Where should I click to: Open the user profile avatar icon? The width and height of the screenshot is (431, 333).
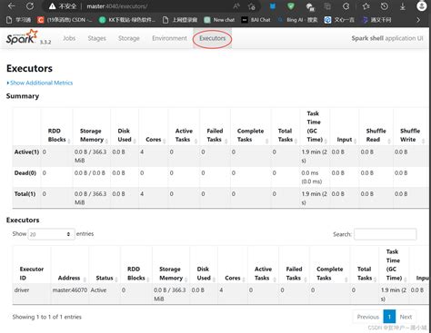point(422,6)
